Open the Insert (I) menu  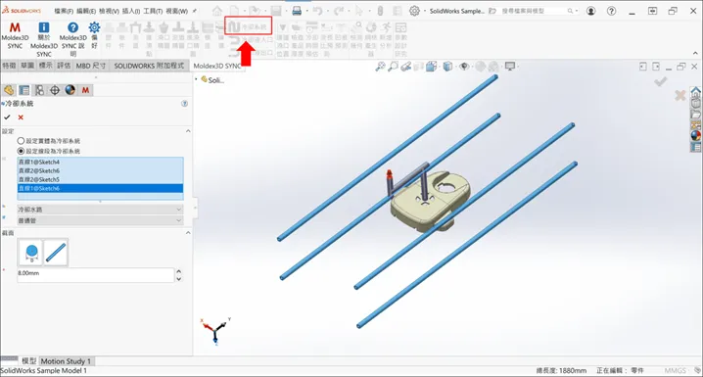[131, 11]
